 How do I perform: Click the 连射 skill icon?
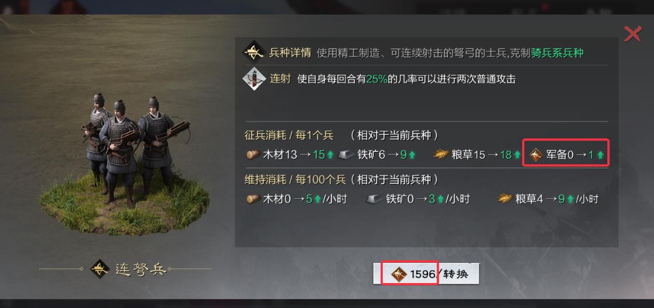click(254, 79)
